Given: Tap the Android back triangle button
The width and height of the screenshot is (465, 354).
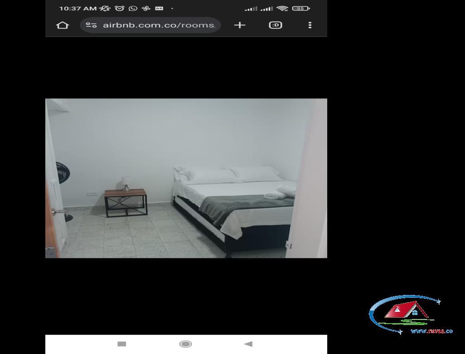Looking at the screenshot, I should [248, 344].
